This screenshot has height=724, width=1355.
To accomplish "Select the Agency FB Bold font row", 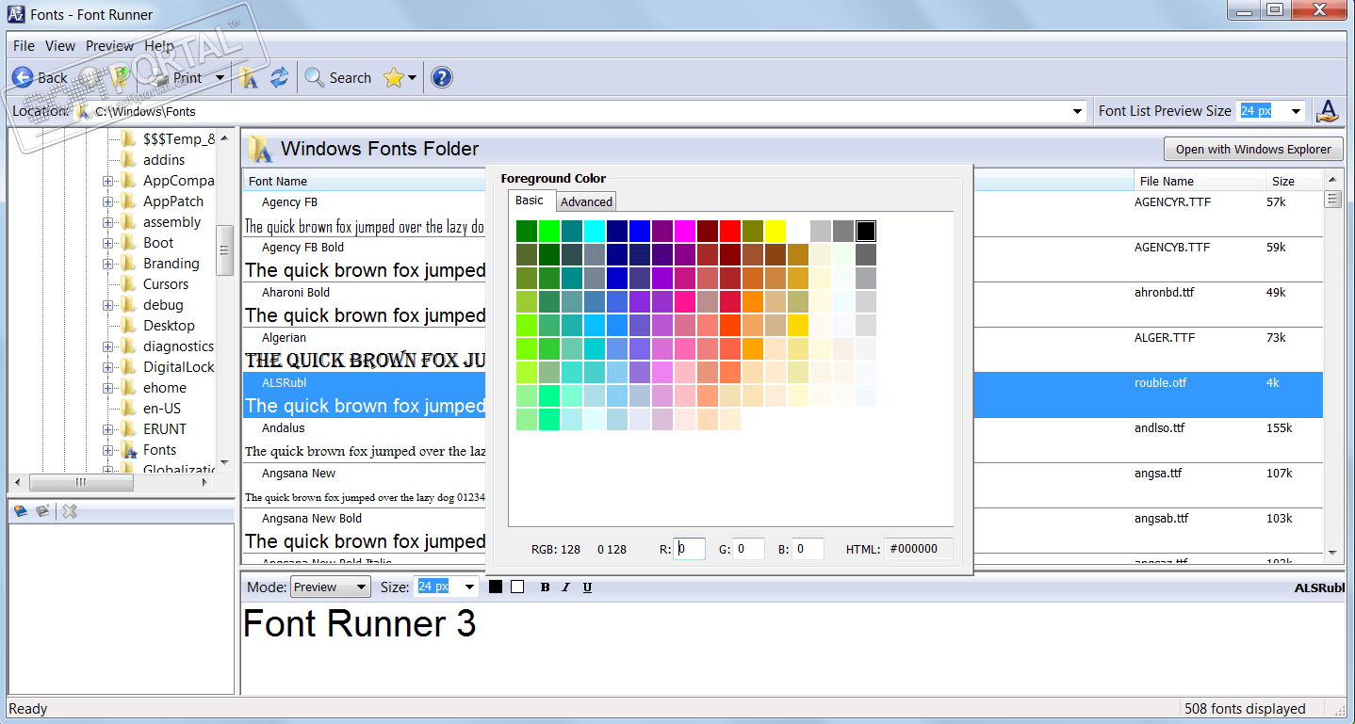I will [365, 259].
